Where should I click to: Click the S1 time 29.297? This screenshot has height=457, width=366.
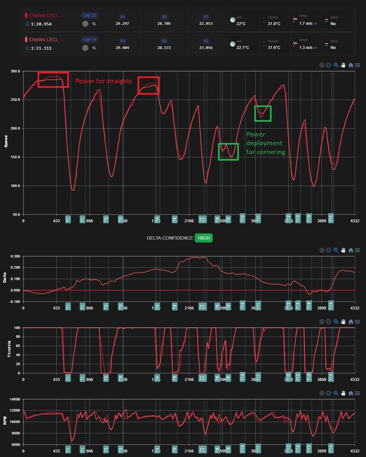pos(122,23)
